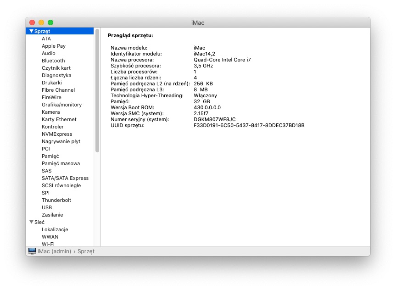Show Bluetooth information
Image resolution: width=396 pixels, height=290 pixels.
(x=53, y=61)
